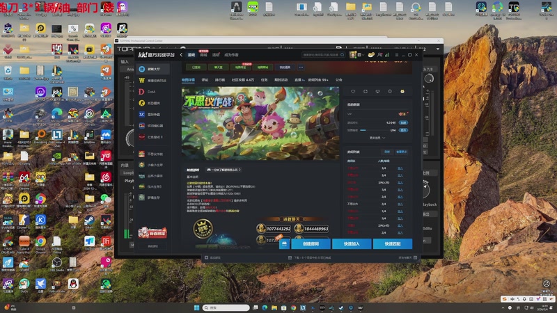
Task: Open the dropdown arrow in TOPPING title bar
Action: tap(438, 49)
